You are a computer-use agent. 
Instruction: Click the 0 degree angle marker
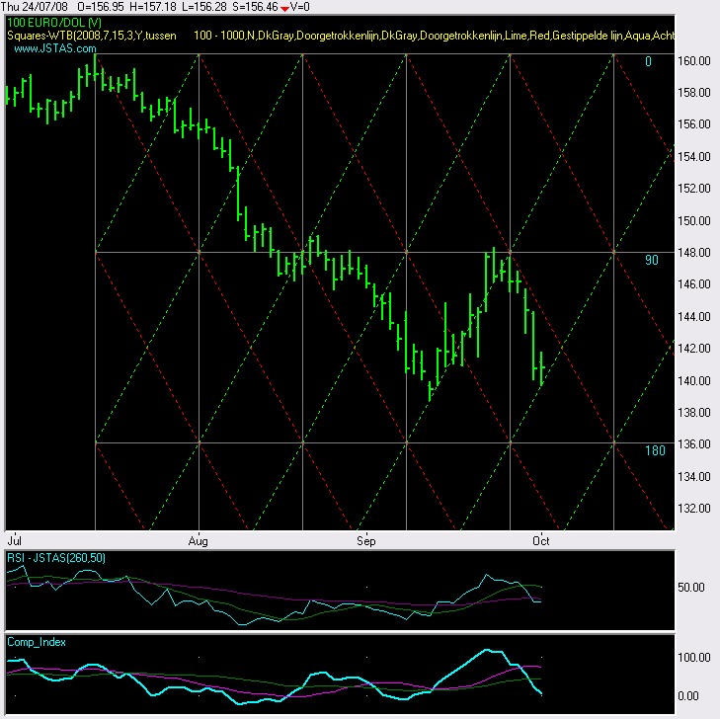coord(621,61)
